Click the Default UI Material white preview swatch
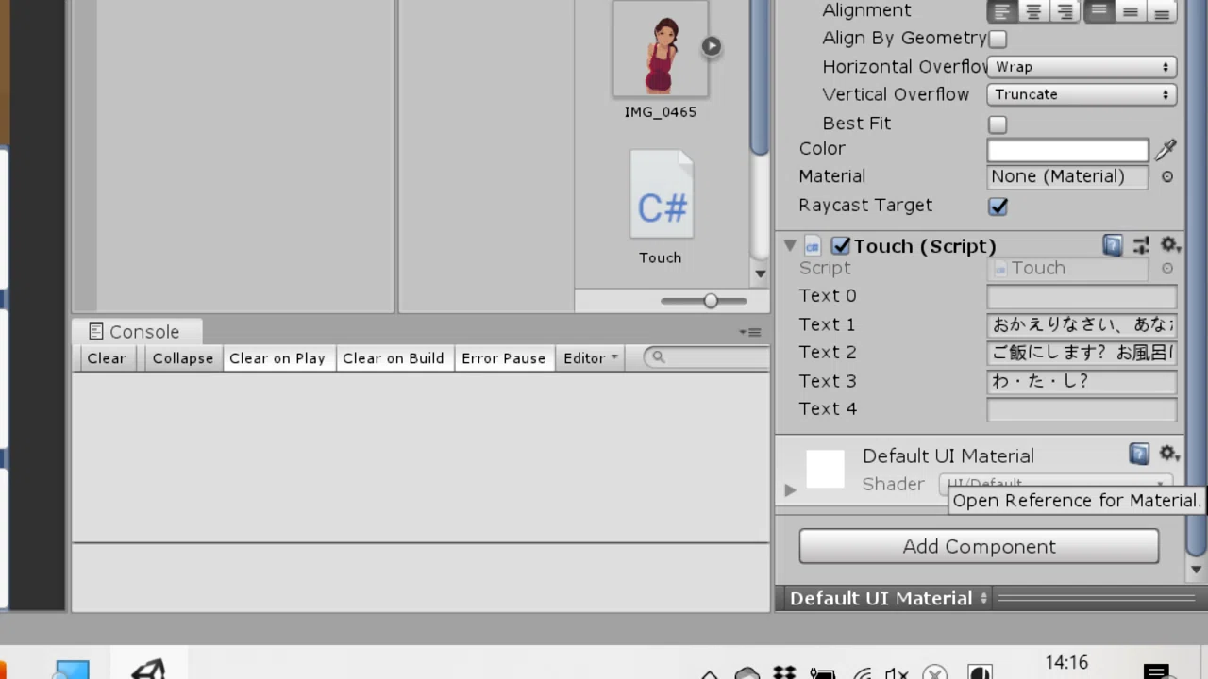Image resolution: width=1208 pixels, height=679 pixels. (825, 469)
